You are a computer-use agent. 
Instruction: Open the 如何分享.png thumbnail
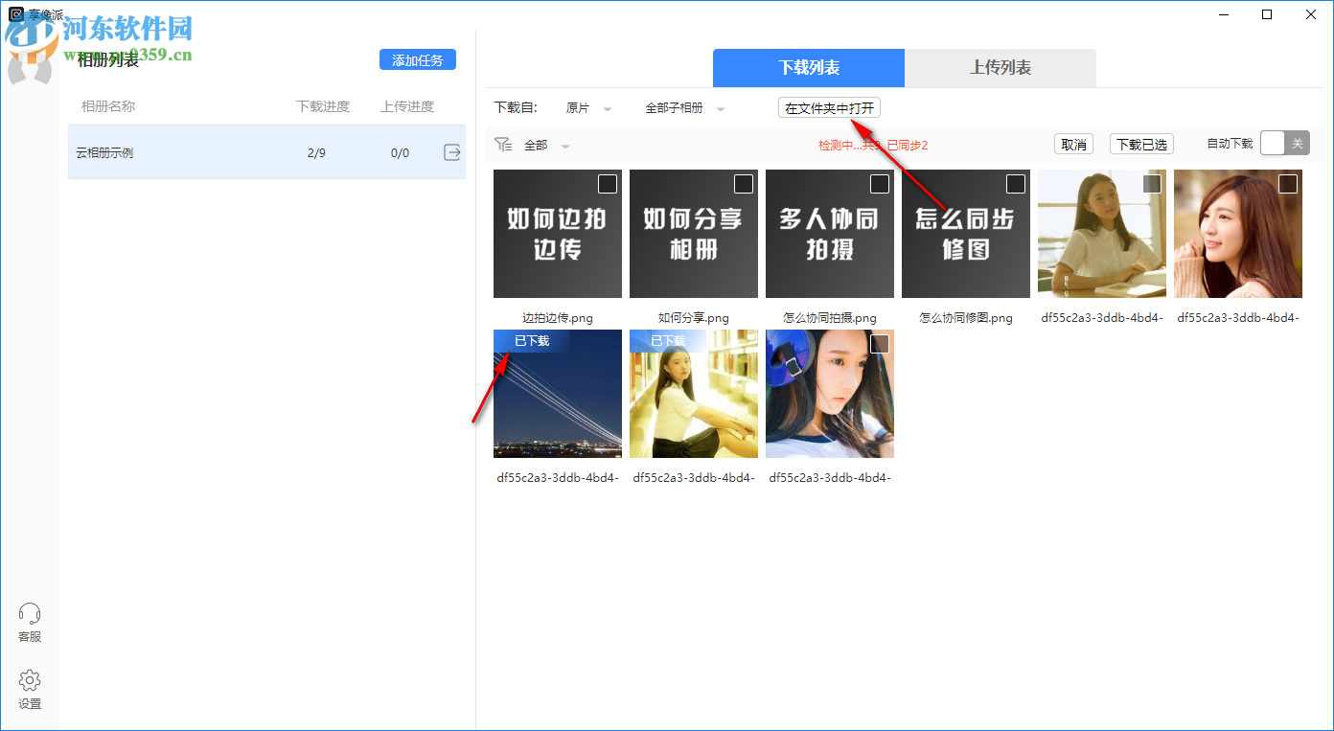[693, 233]
